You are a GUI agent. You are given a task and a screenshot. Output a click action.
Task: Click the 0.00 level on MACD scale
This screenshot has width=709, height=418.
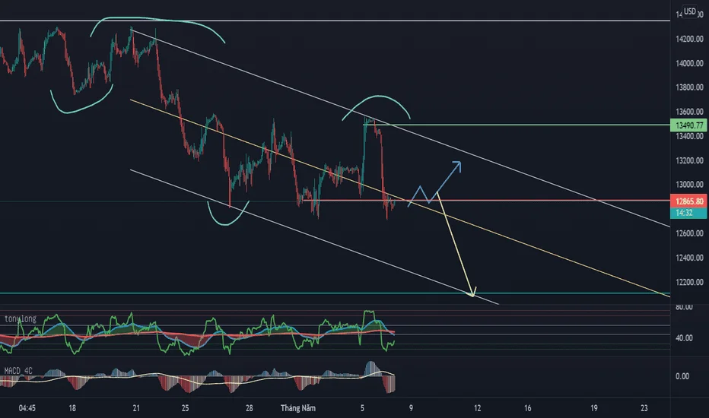coord(682,376)
